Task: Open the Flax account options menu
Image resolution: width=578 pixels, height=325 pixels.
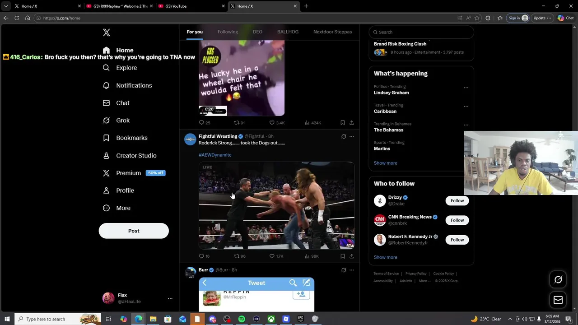Action: pyautogui.click(x=170, y=298)
